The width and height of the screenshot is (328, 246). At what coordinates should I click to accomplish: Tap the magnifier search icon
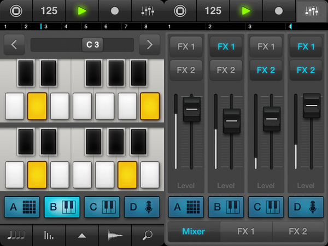pyautogui.click(x=148, y=235)
